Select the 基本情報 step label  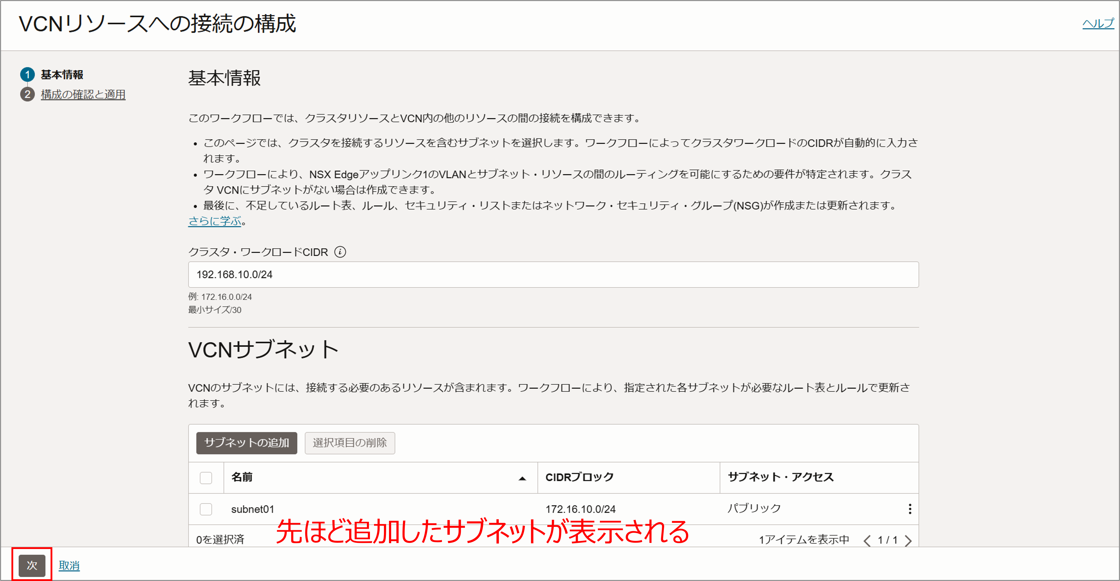pyautogui.click(x=62, y=75)
